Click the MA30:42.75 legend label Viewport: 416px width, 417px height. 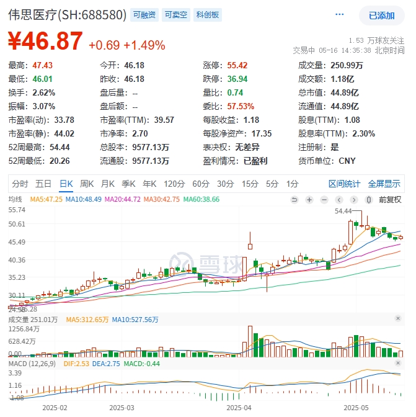click(x=162, y=199)
